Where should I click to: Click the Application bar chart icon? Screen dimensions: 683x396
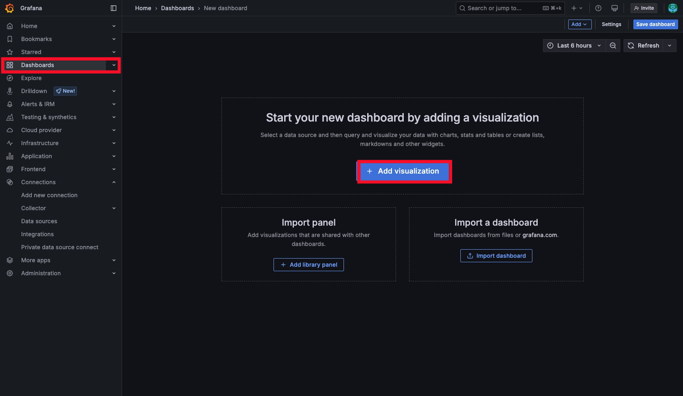[10, 156]
